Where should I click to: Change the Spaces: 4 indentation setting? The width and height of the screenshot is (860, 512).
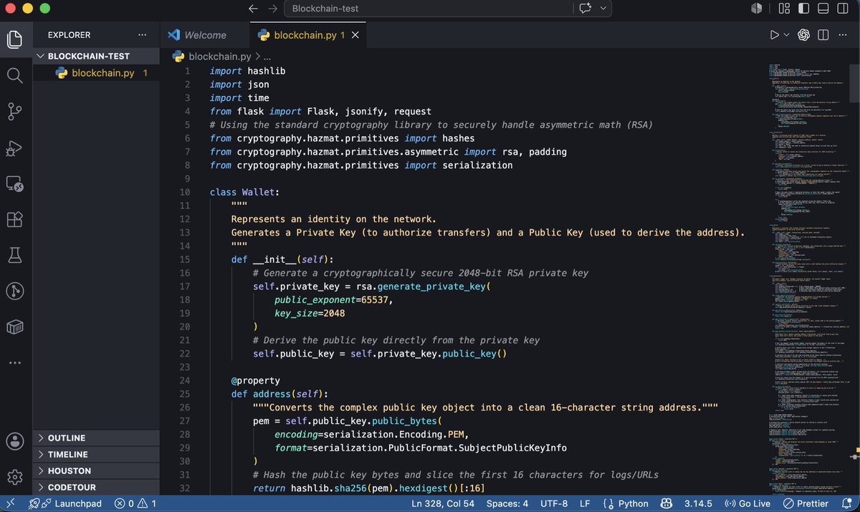[507, 503]
